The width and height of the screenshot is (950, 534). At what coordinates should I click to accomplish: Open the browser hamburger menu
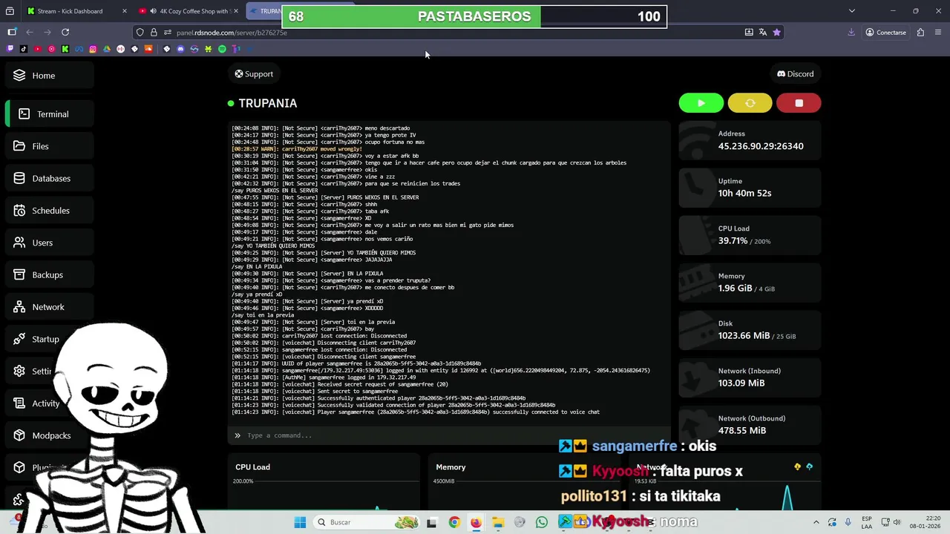point(938,32)
